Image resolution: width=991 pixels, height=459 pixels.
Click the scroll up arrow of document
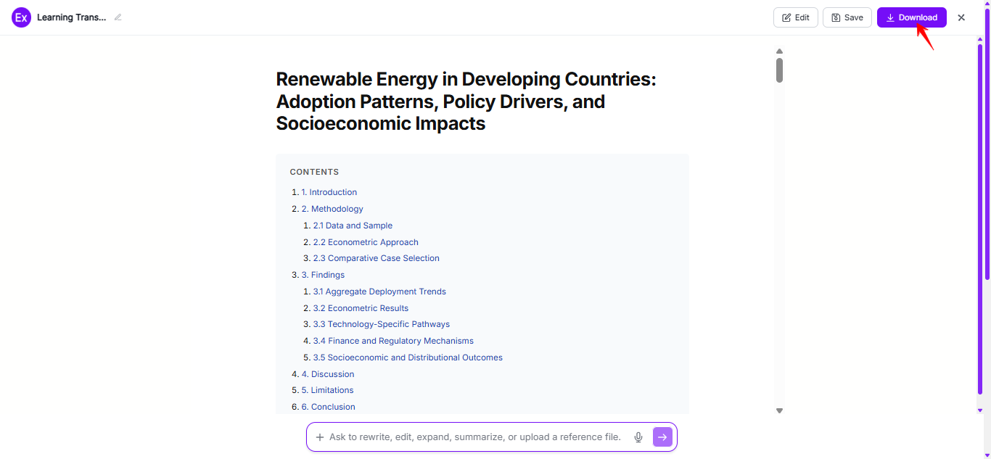pyautogui.click(x=779, y=51)
